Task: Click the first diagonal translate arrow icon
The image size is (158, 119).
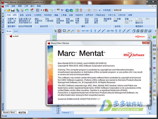Action: [x=99, y=31]
